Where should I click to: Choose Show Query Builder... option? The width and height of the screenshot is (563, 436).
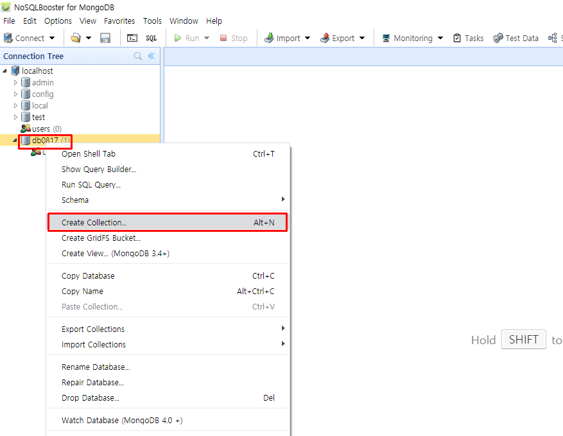(x=168, y=169)
